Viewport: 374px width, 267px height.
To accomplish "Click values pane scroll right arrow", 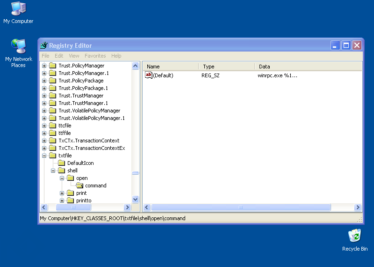I will [x=358, y=207].
